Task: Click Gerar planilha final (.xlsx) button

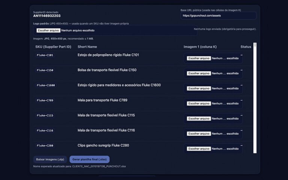Action: coord(89,159)
